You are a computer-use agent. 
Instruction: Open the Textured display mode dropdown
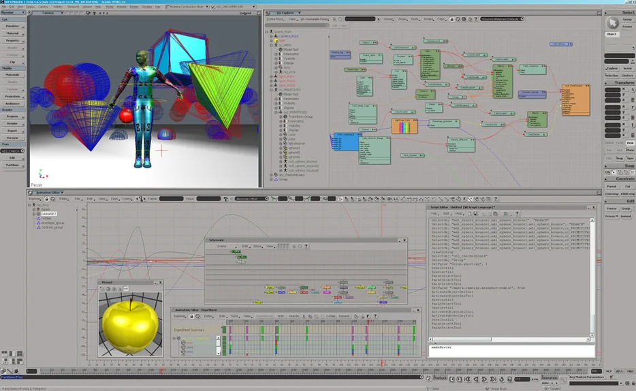click(x=246, y=13)
